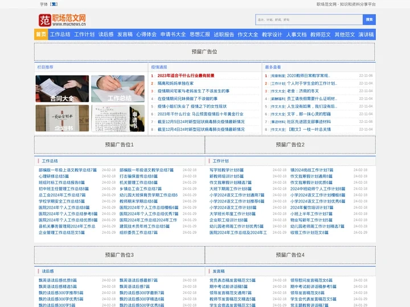Click 预留广告位3 banner
The width and height of the screenshot is (410, 307).
[120, 255]
